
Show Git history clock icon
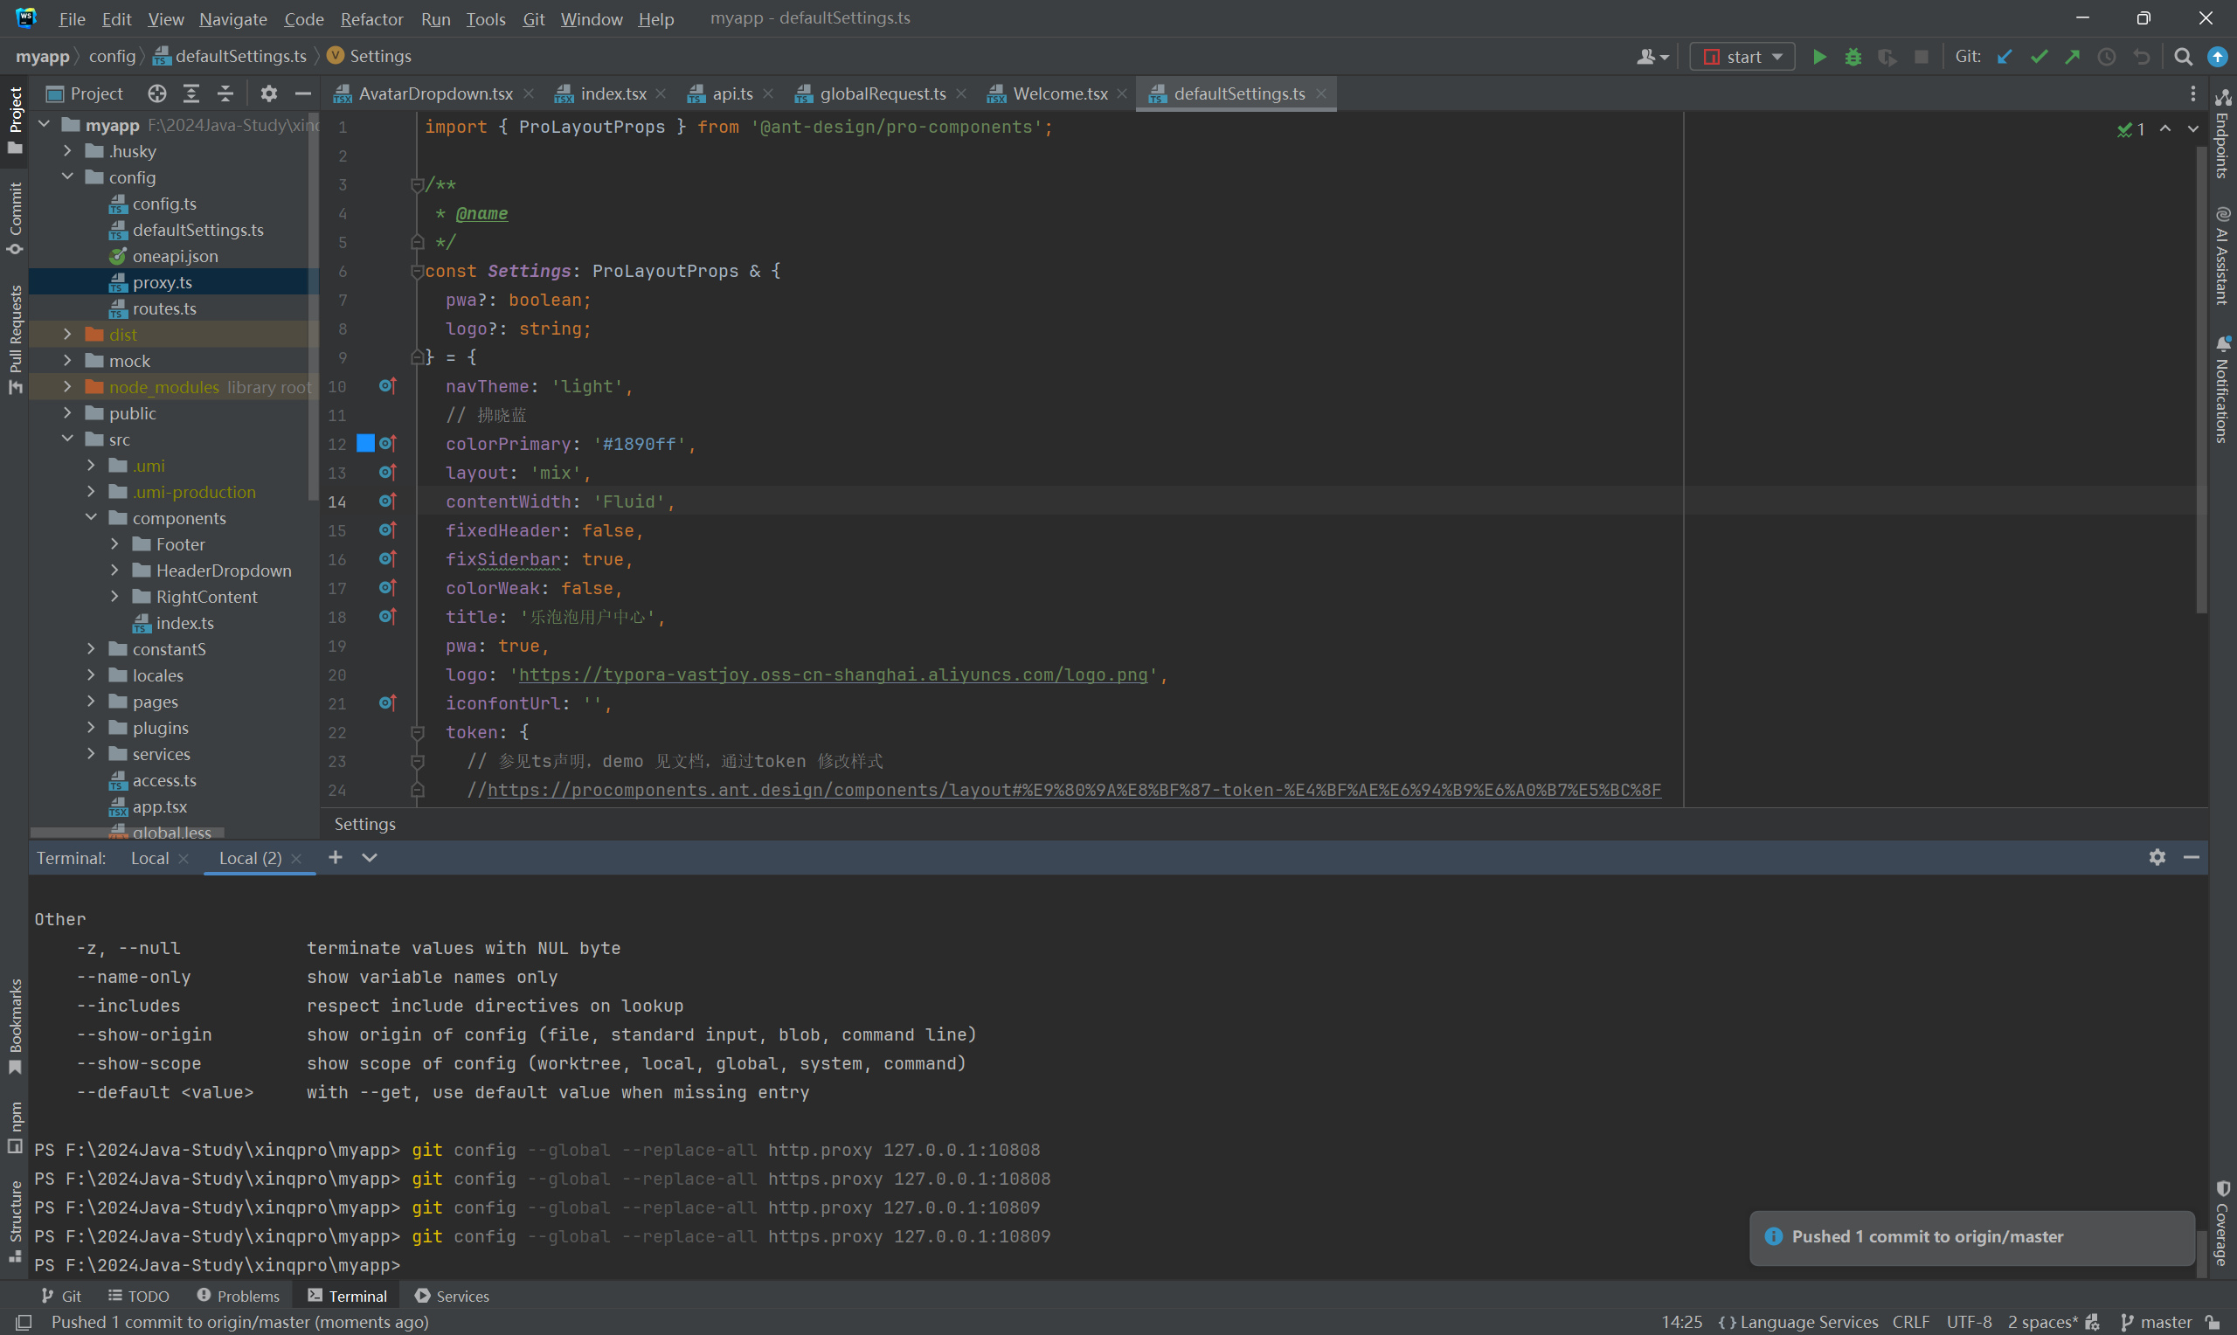2107,57
